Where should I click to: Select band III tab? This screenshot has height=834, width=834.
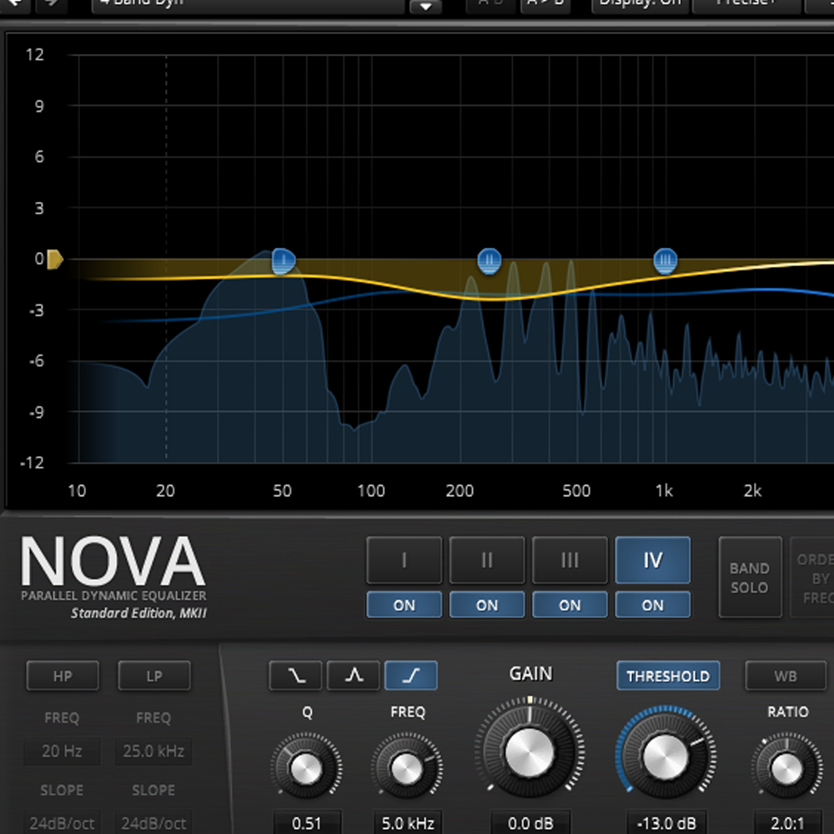click(570, 560)
